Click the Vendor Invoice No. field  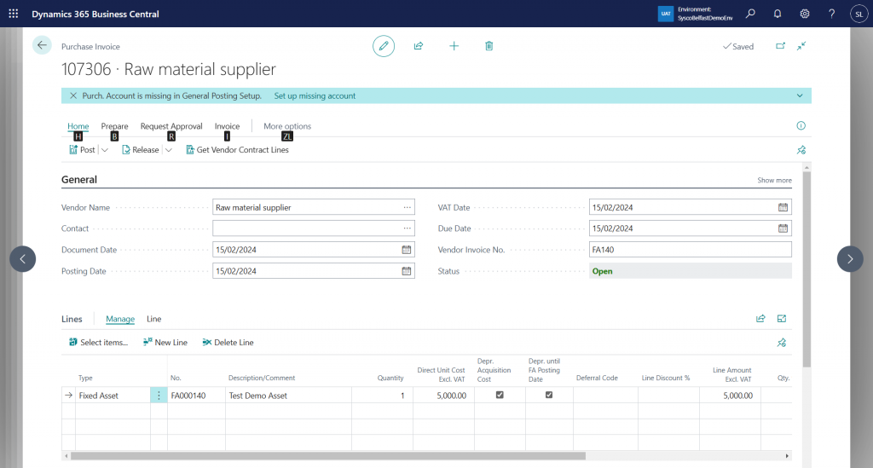coord(690,250)
